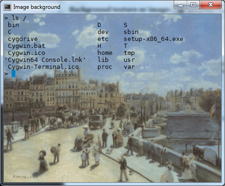Close the Image background terminal window
Screen dimensions: 225x186
[x=211, y=5]
